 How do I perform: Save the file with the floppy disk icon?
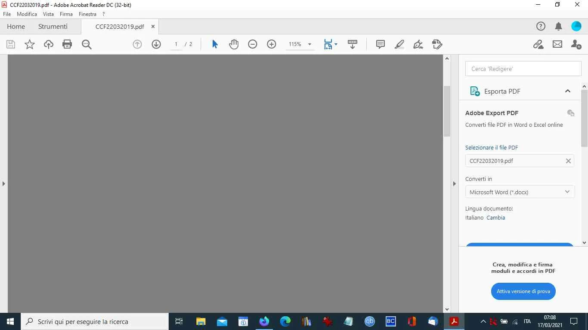click(11, 44)
